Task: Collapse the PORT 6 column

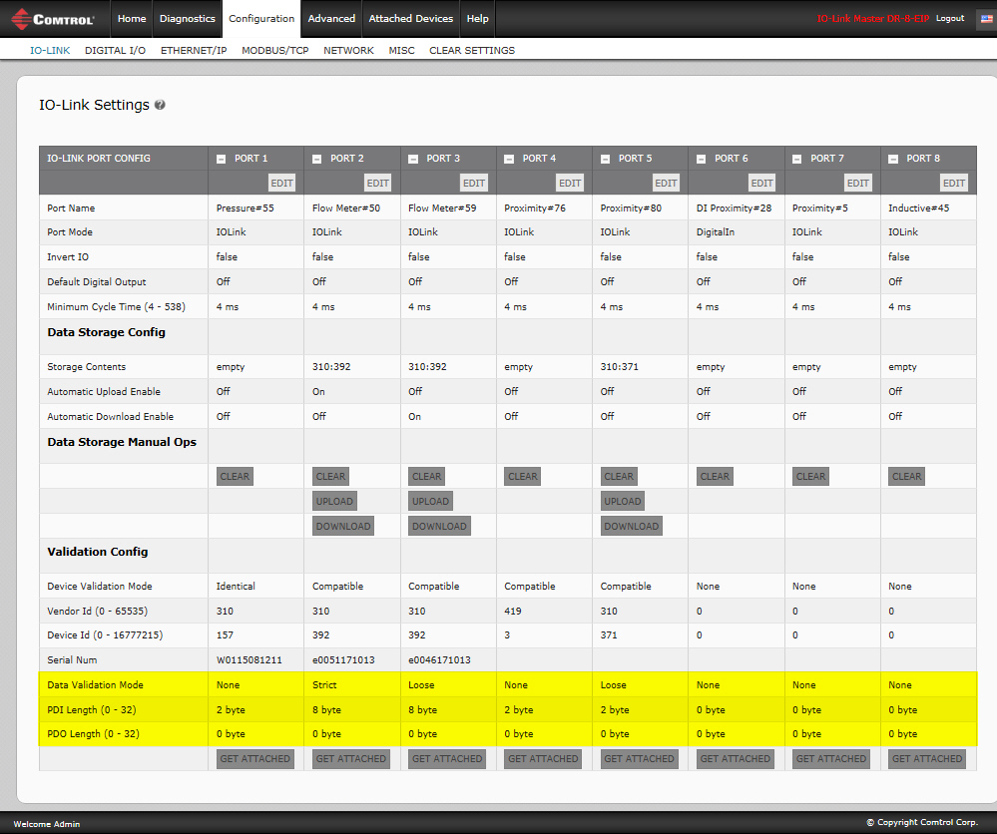Action: (701, 159)
